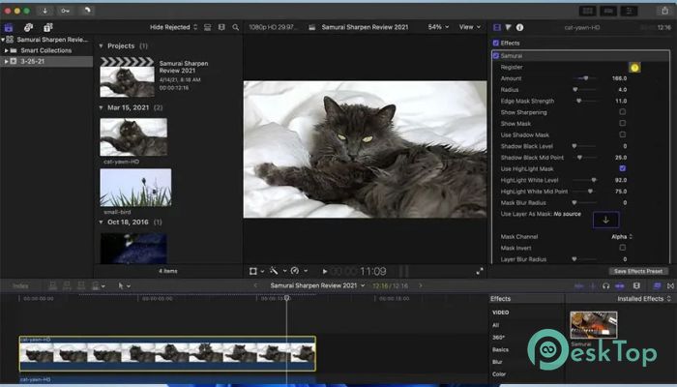This screenshot has height=387, width=677.
Task: Enable Use Shadow Mask checkbox
Action: [x=622, y=134]
